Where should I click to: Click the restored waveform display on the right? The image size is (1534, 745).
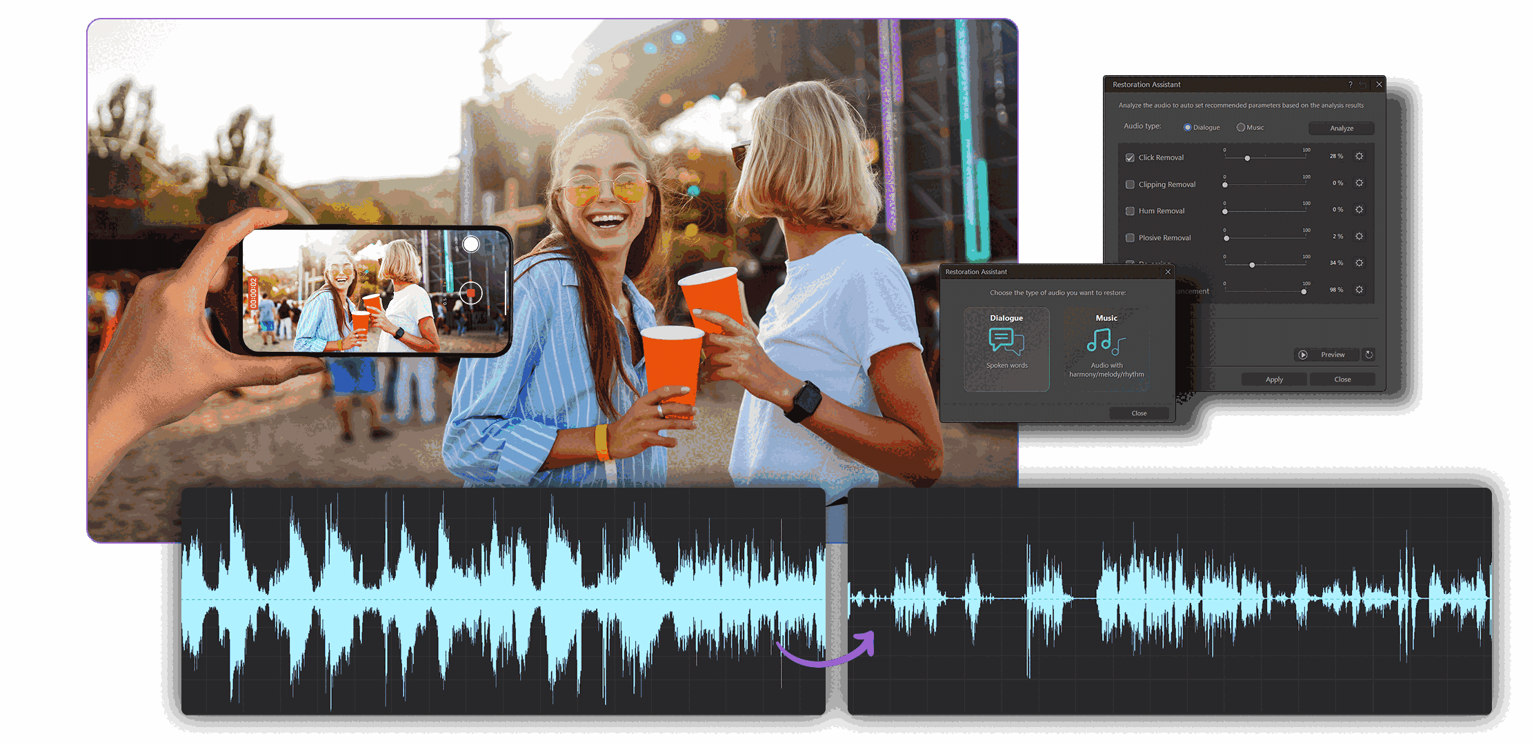click(1169, 601)
